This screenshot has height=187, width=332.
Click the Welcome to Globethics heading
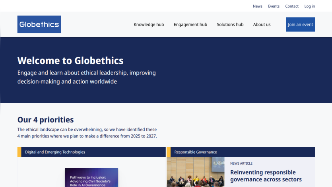point(70,61)
